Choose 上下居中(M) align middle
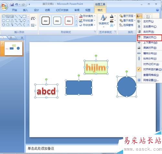 pos(149,43)
